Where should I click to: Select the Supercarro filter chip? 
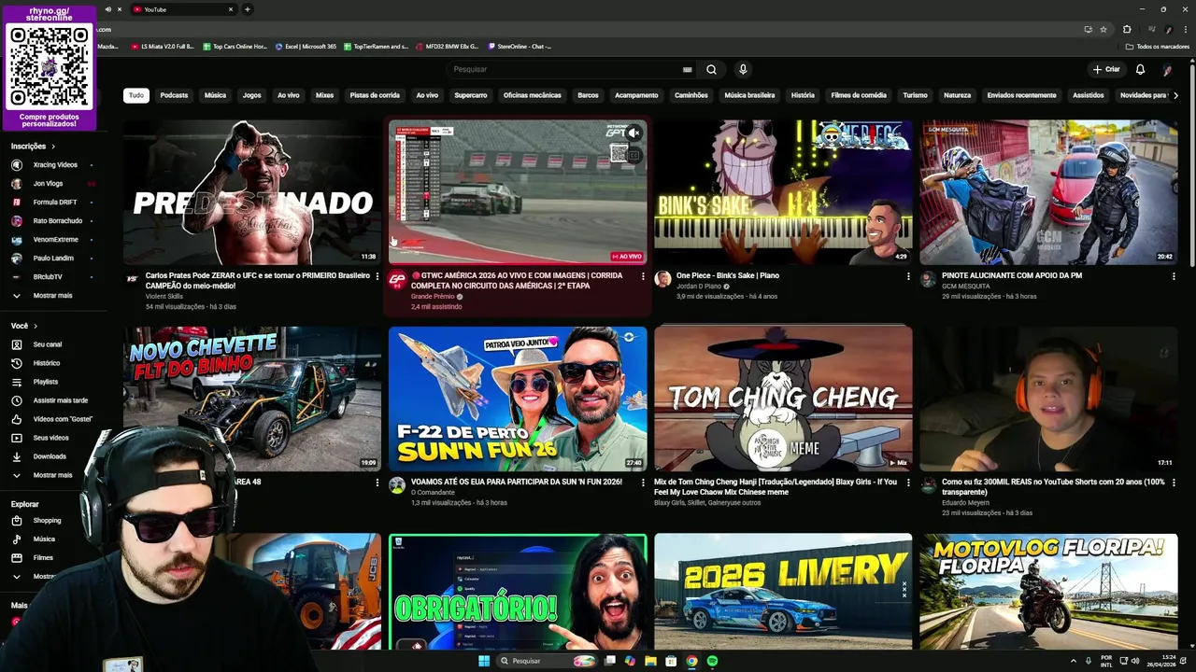[x=471, y=95]
